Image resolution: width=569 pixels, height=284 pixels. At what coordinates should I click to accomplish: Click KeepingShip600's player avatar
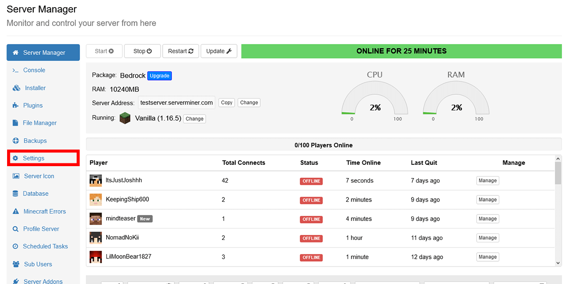pos(96,199)
